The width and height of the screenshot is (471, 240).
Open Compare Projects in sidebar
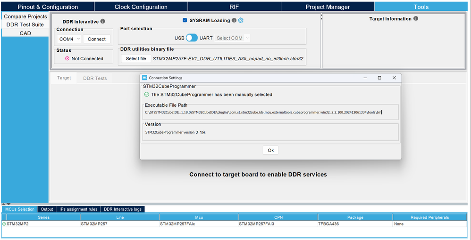(x=25, y=16)
